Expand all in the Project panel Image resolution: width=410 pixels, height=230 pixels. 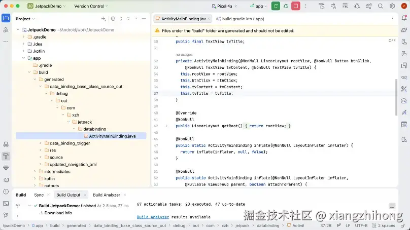[x=121, y=19]
